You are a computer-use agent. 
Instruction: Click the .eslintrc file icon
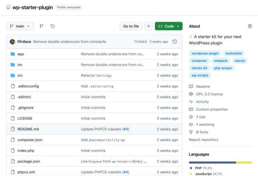[x=13, y=97]
